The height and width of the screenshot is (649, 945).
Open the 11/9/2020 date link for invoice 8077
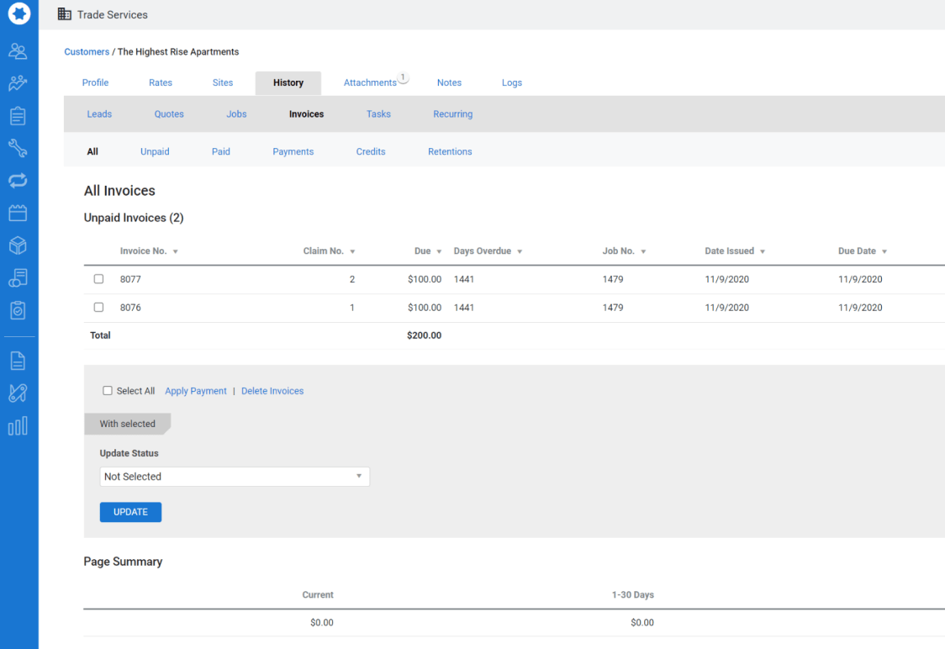point(726,278)
